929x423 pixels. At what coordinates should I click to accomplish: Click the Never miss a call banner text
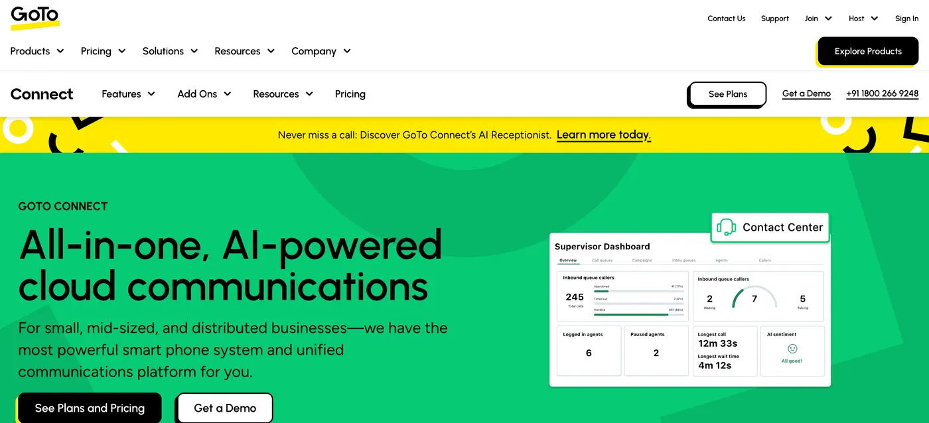pyautogui.click(x=415, y=135)
